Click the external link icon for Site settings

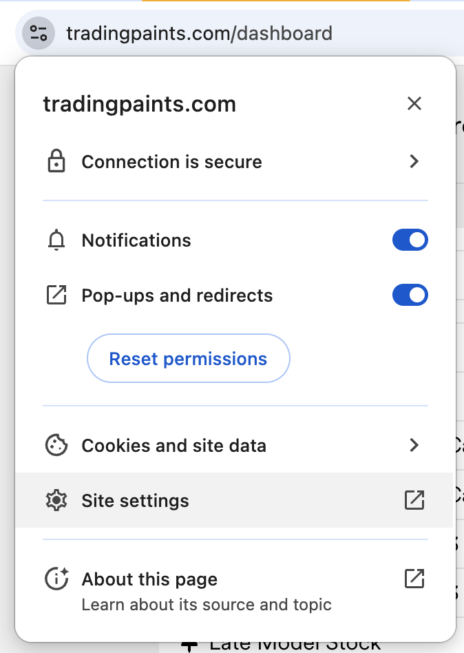(x=414, y=501)
